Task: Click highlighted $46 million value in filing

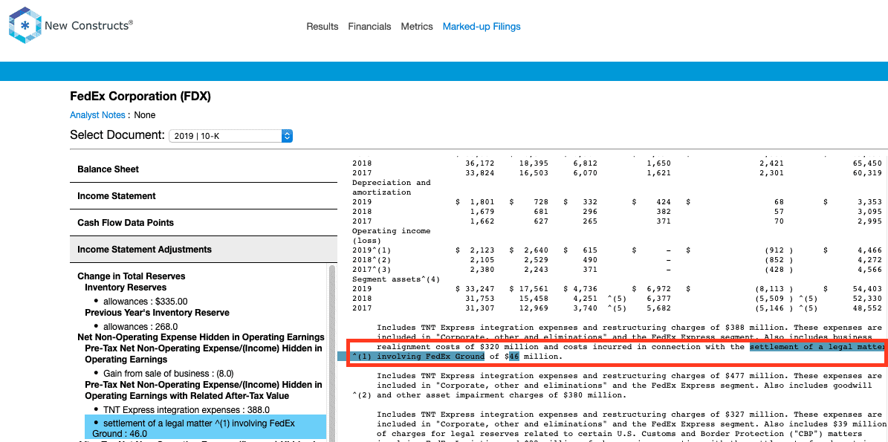Action: tap(513, 357)
